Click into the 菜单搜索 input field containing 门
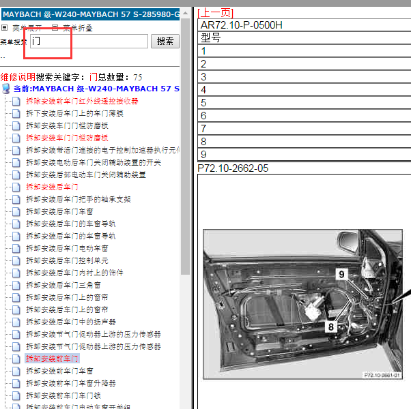The width and height of the screenshot is (411, 409). (x=89, y=42)
